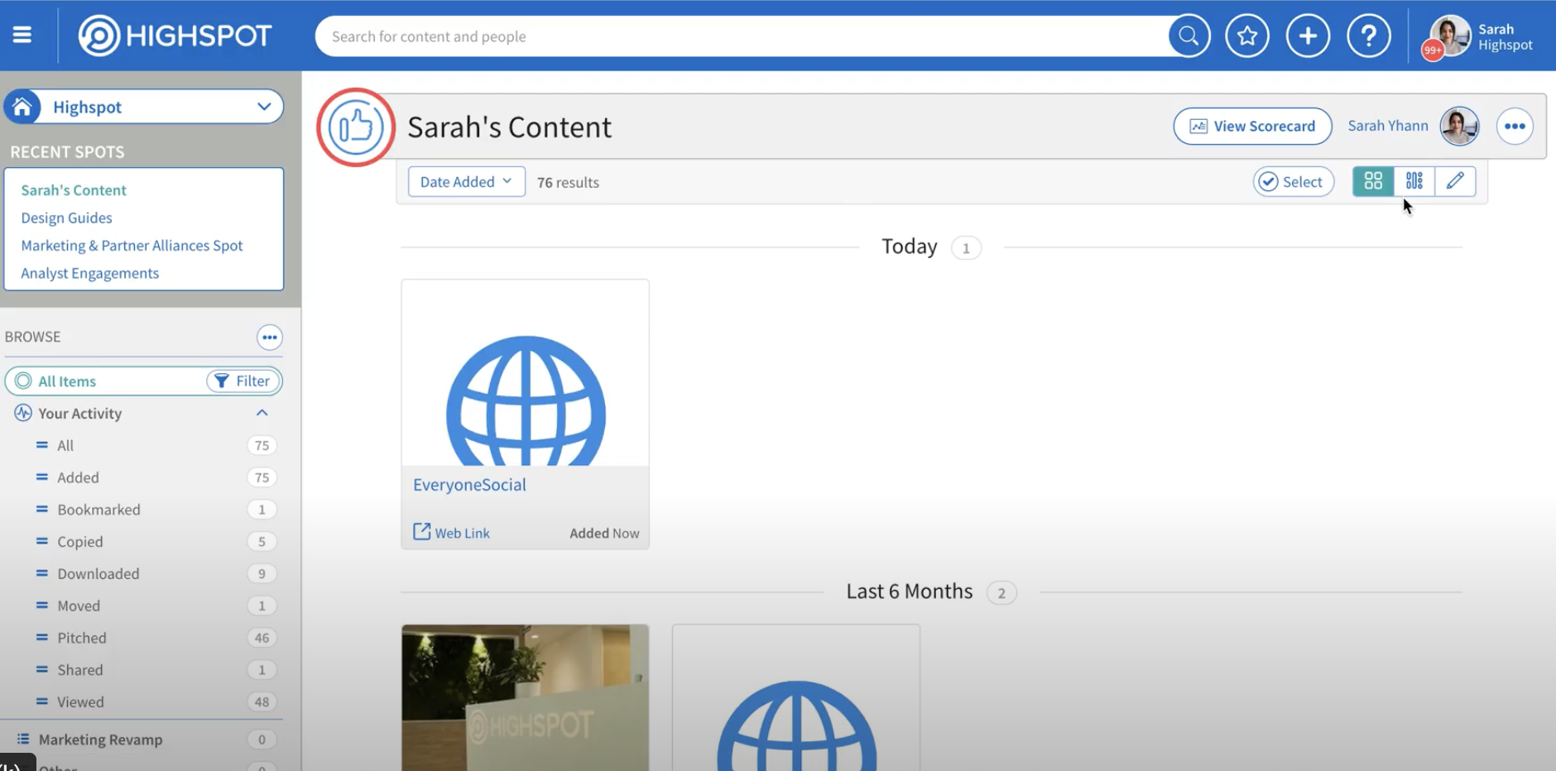Open the Browse options ellipsis toggle
The height and width of the screenshot is (771, 1556).
pyautogui.click(x=270, y=337)
